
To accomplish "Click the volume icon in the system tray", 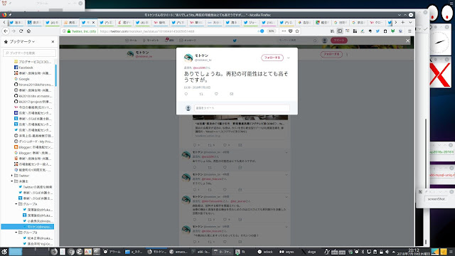I will [x=387, y=252].
